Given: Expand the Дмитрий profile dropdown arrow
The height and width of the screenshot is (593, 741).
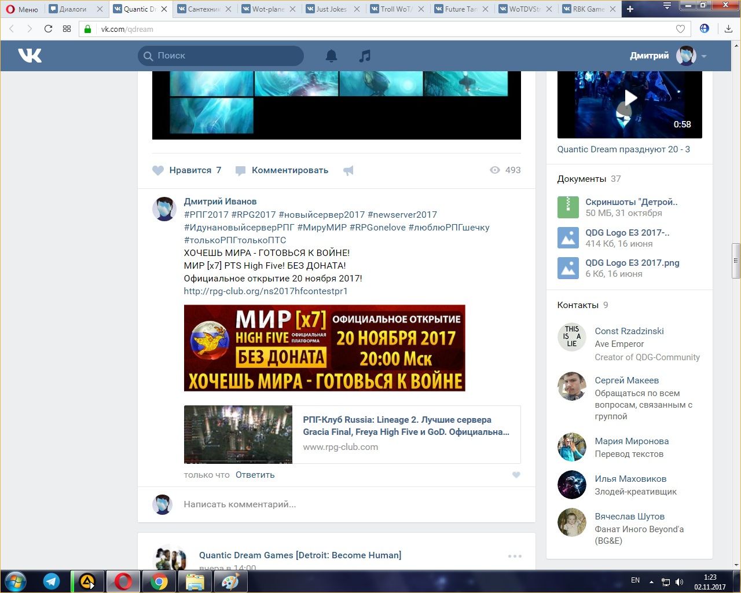Looking at the screenshot, I should 704,56.
